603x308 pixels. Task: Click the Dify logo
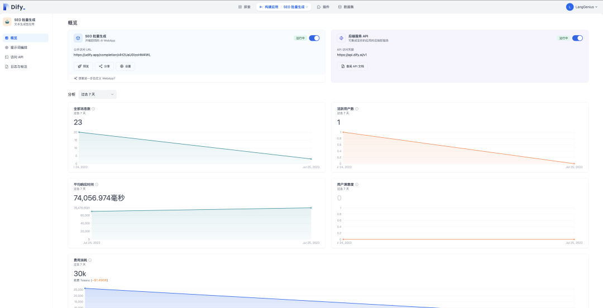tap(14, 7)
